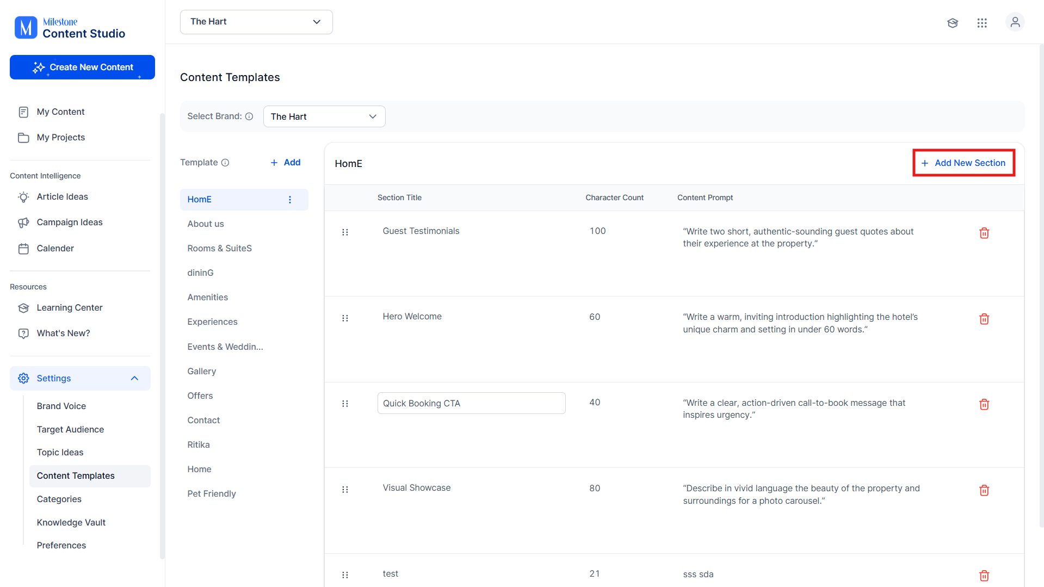1044x587 pixels.
Task: Click the info icon beside Template label
Action: click(x=225, y=163)
